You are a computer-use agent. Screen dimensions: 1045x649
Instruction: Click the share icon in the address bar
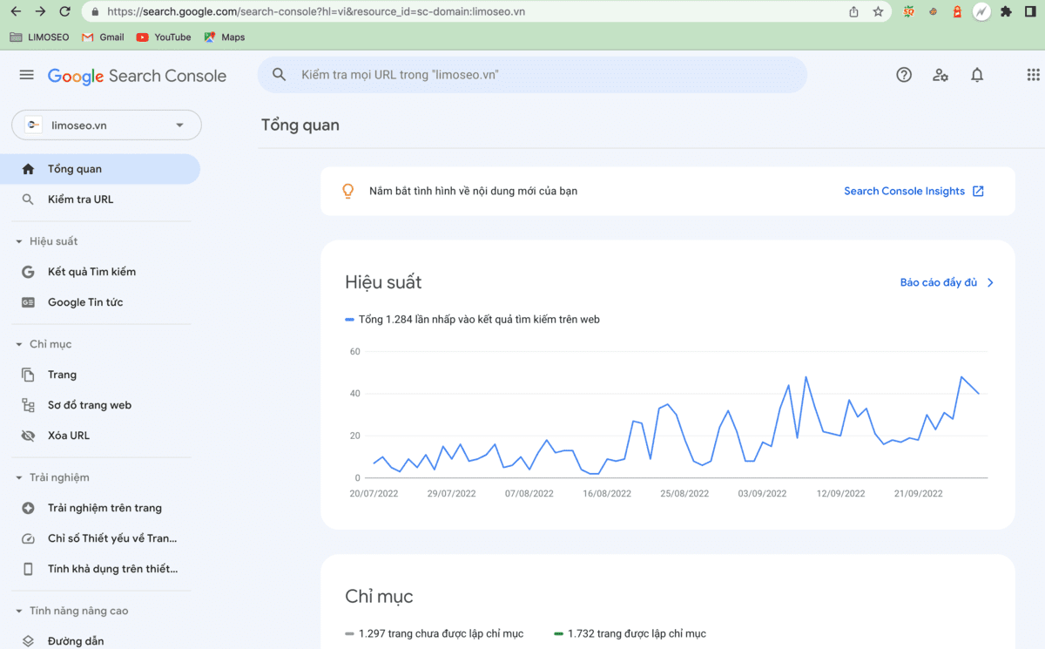click(x=853, y=11)
